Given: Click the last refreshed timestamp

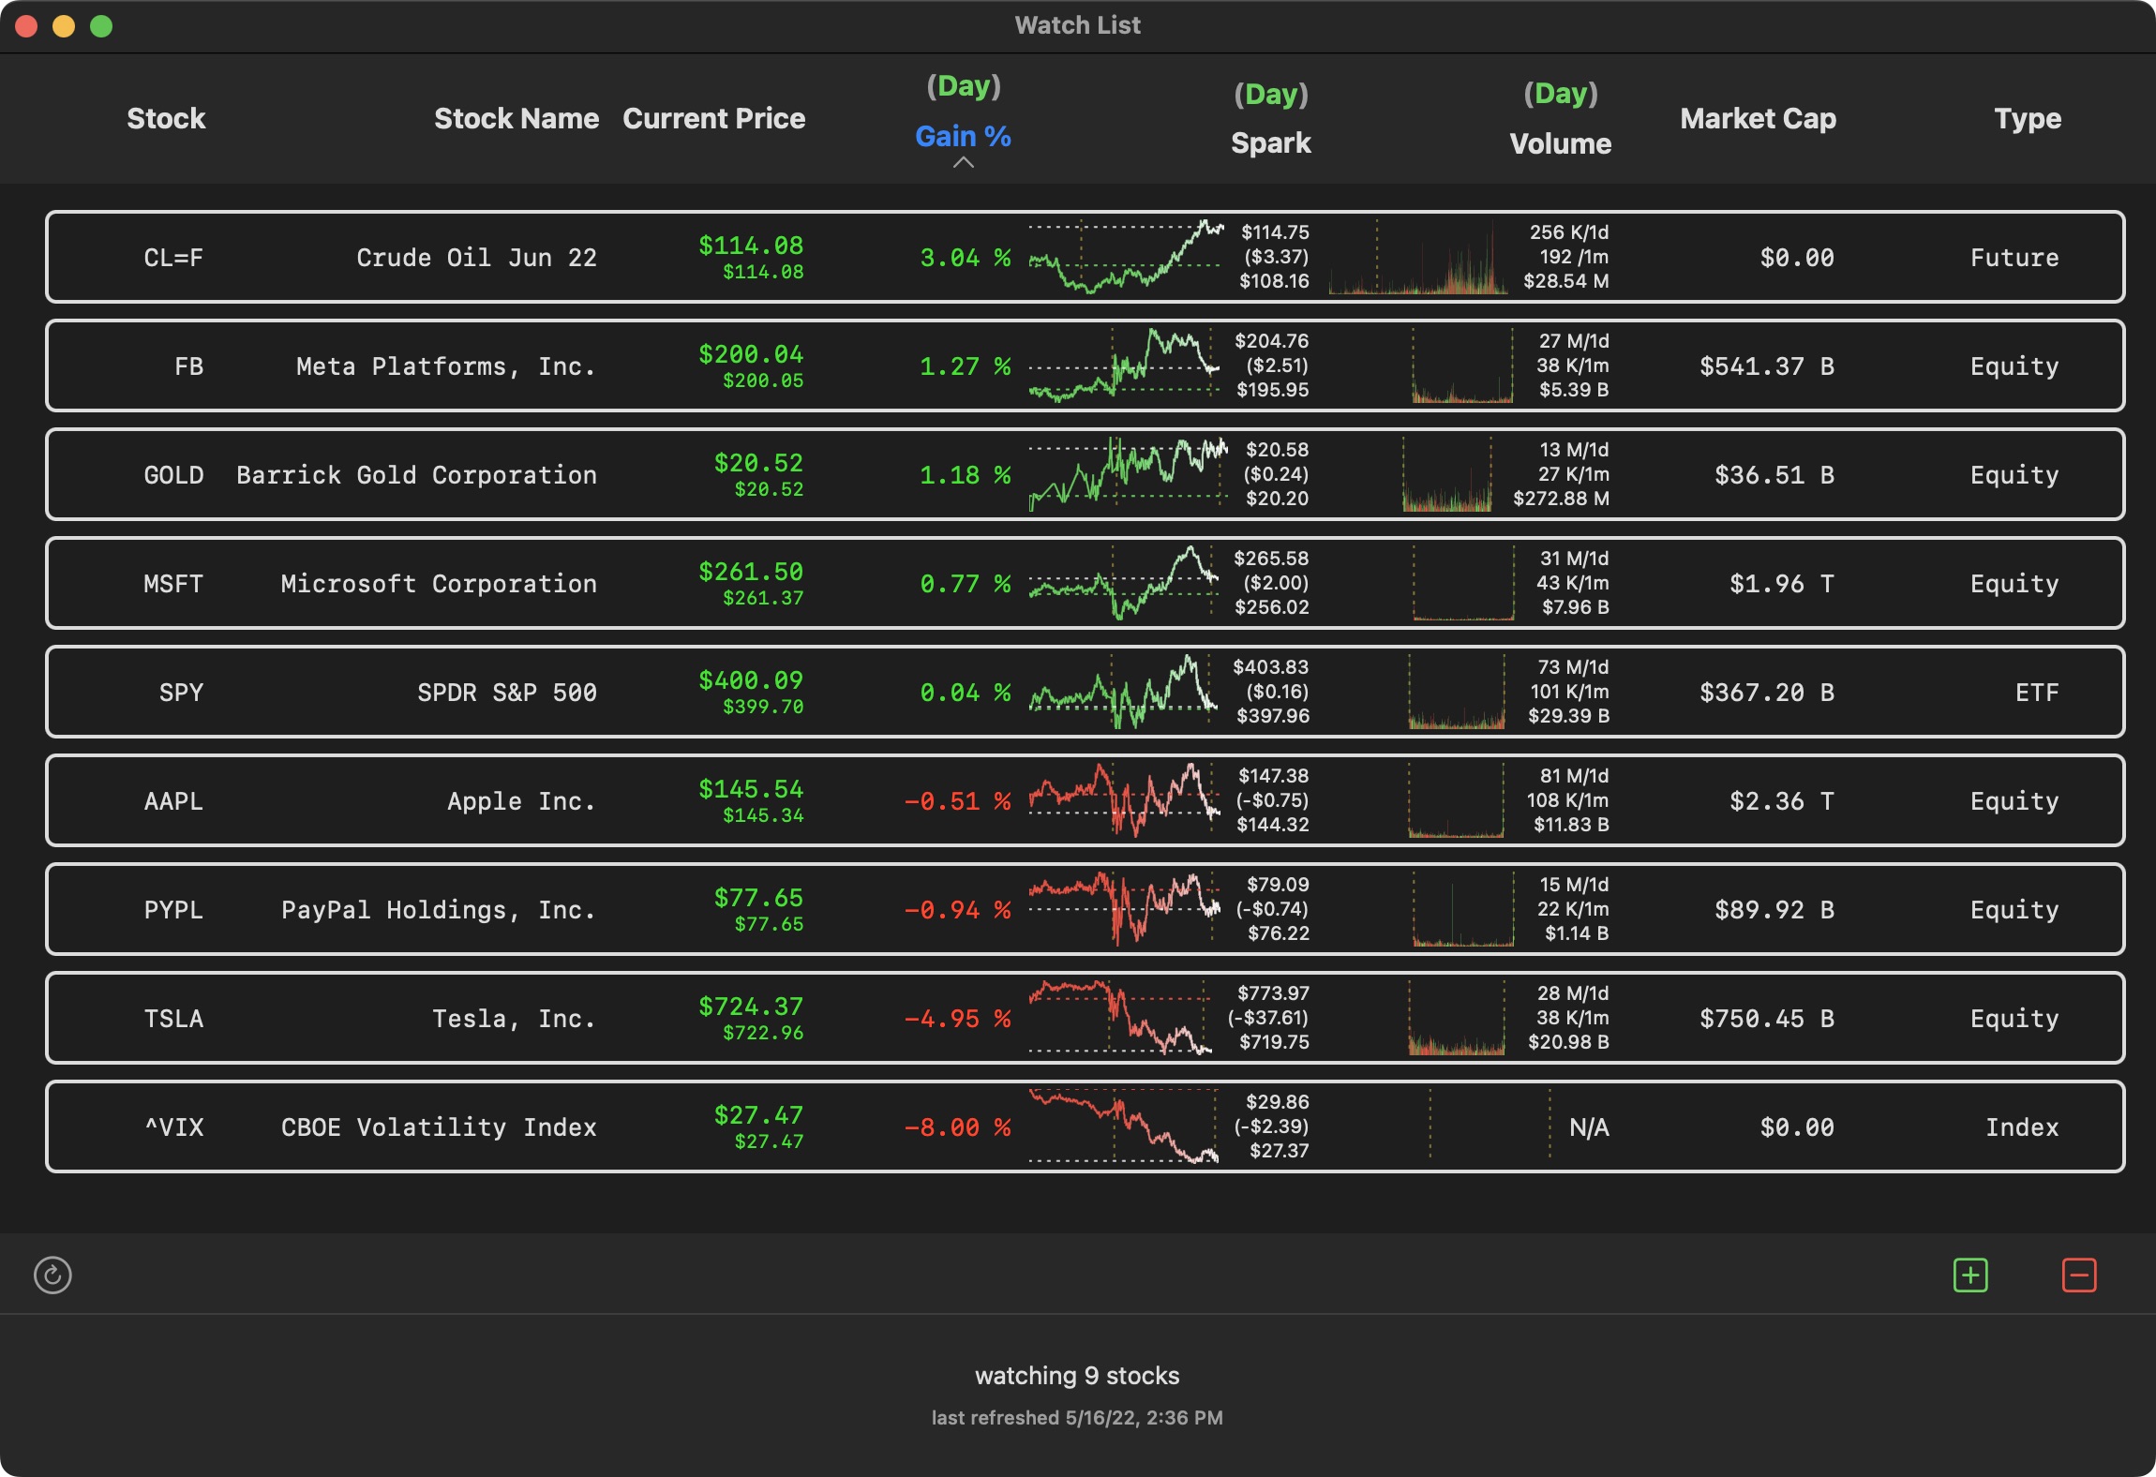Looking at the screenshot, I should [x=1077, y=1418].
